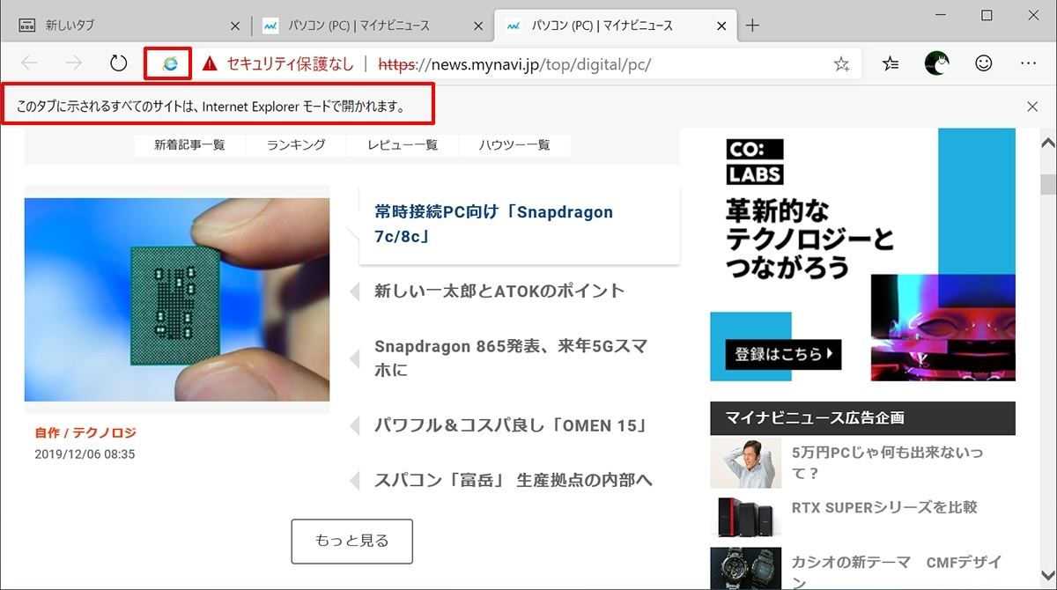Viewport: 1057px width, 590px height.
Task: Add page to favorites with star icon
Action: pos(841,63)
